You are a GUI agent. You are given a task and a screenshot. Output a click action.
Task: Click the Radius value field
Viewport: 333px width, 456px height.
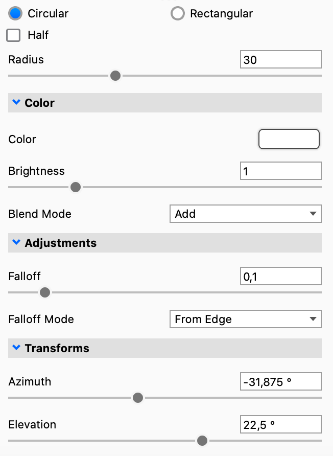[x=280, y=59]
